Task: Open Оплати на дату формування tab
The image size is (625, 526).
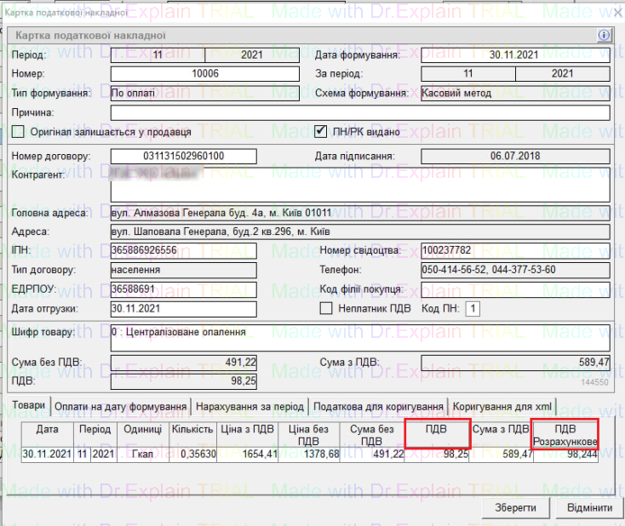Action: pos(122,406)
